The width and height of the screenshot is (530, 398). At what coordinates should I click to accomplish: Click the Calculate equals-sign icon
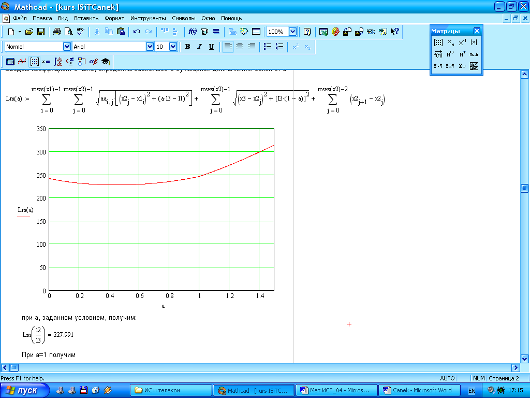click(x=216, y=32)
